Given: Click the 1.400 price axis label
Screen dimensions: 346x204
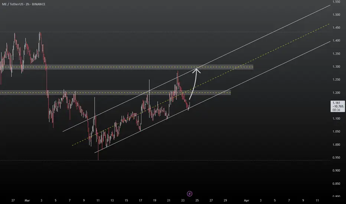Looking at the screenshot, I should pos(336,40).
